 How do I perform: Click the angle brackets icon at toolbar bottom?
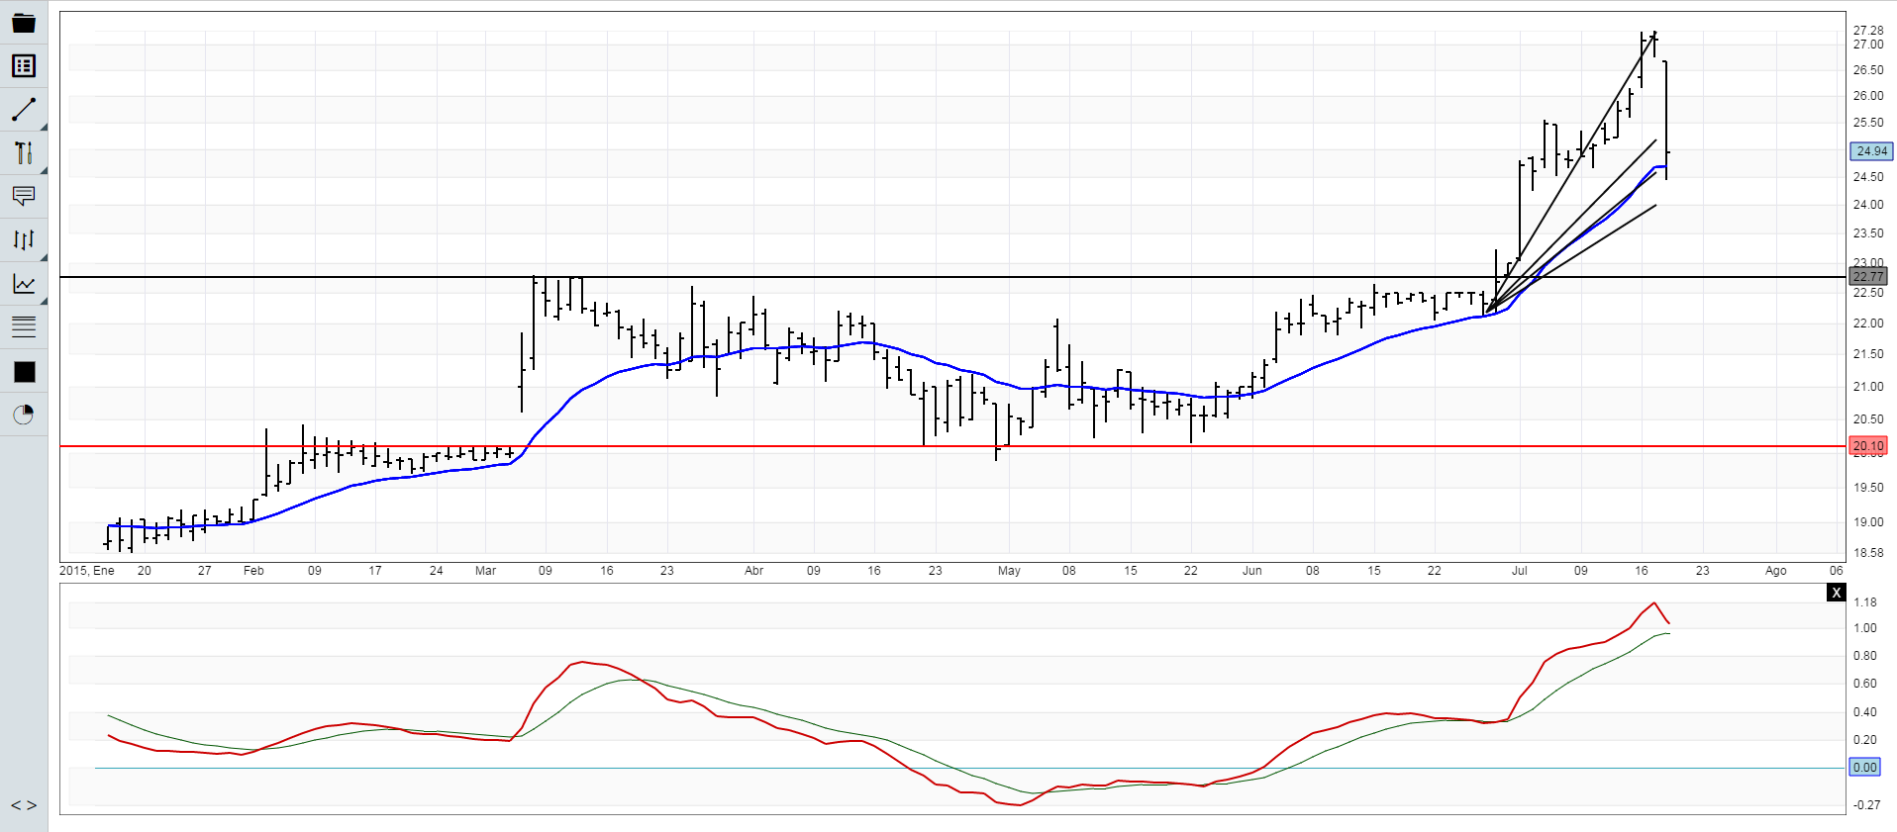24,805
